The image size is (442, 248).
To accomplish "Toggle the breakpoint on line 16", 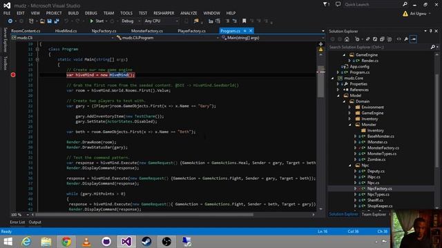I will pos(13,75).
